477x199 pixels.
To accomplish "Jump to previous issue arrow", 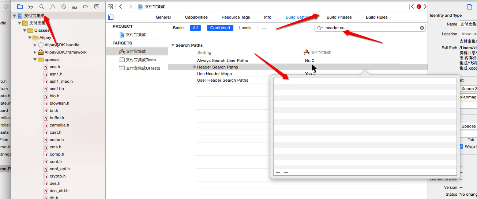I will click(413, 7).
